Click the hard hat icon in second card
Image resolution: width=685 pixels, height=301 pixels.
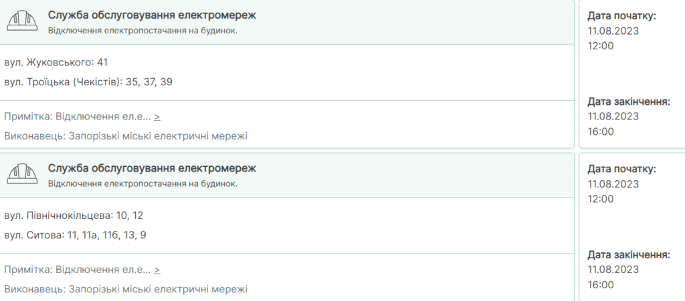pos(22,174)
